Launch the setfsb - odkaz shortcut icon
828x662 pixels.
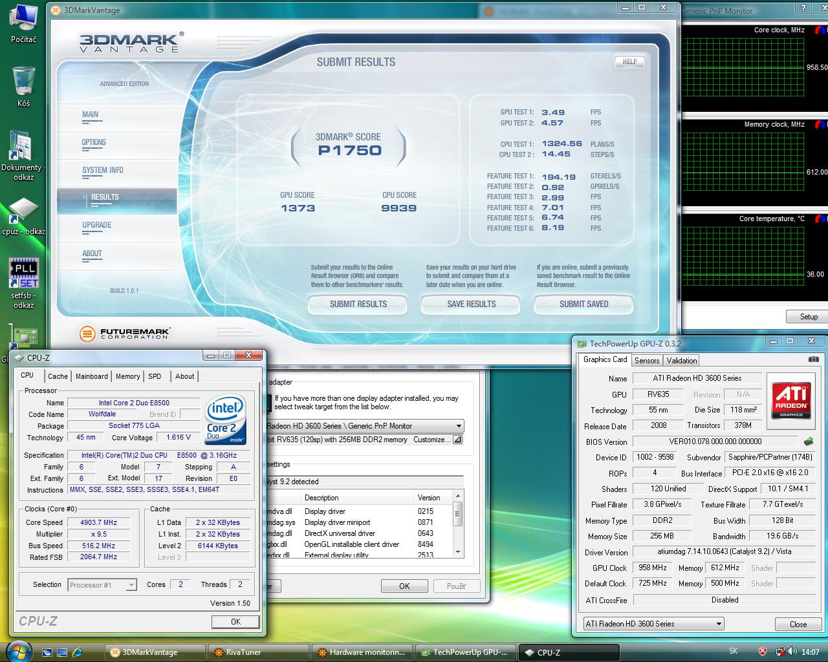(23, 283)
